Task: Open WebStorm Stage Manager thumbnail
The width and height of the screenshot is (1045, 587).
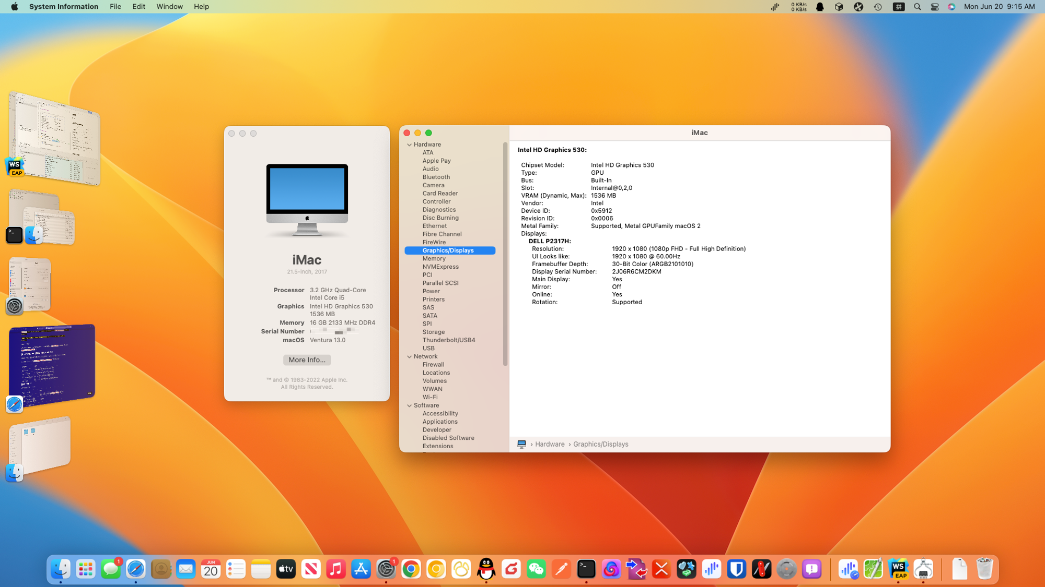Action: pyautogui.click(x=55, y=138)
